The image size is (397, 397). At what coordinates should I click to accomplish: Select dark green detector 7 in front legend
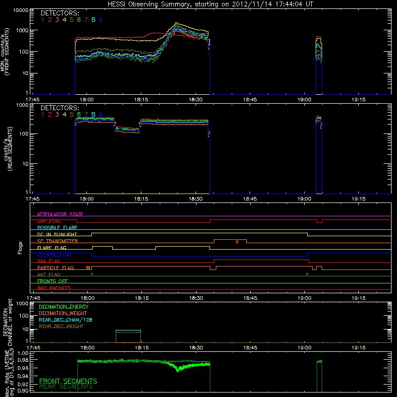(86, 20)
